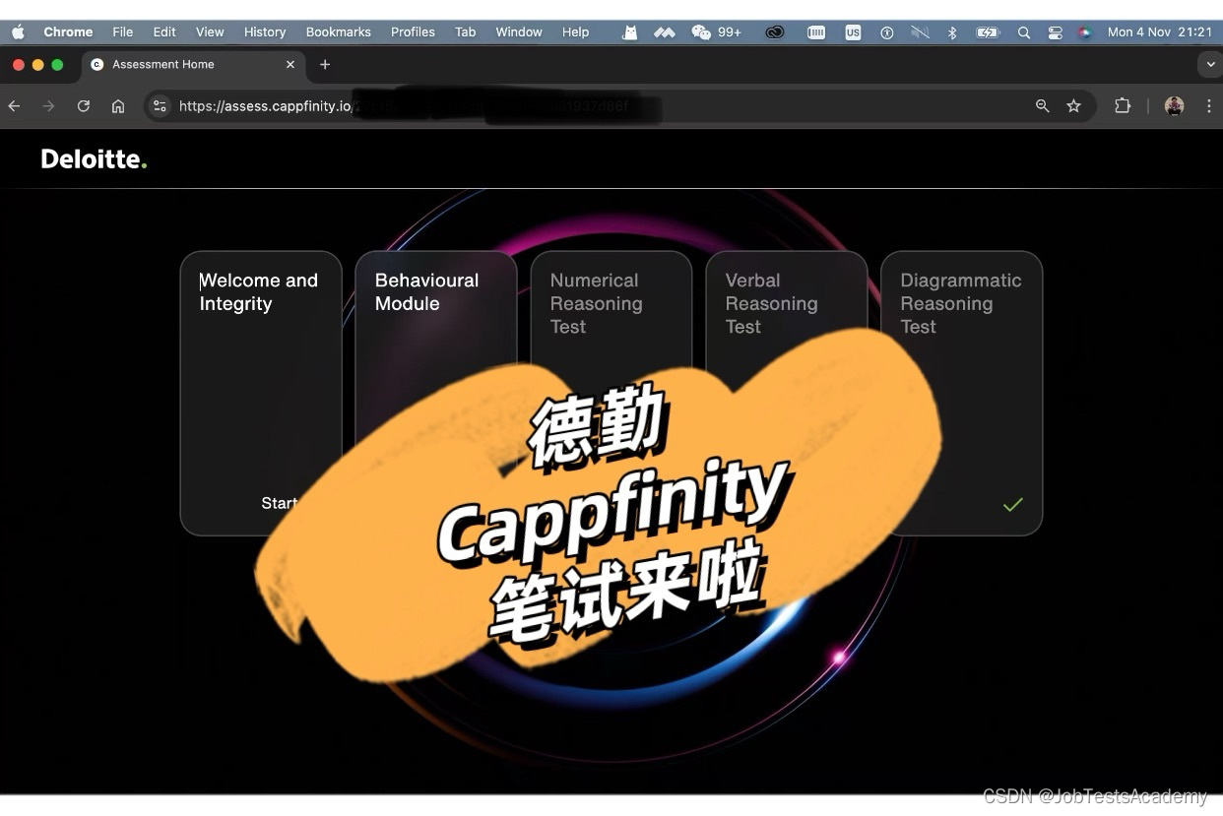Open the Bookmarks menu

pyautogui.click(x=339, y=32)
